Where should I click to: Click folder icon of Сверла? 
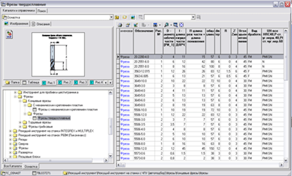15,144
